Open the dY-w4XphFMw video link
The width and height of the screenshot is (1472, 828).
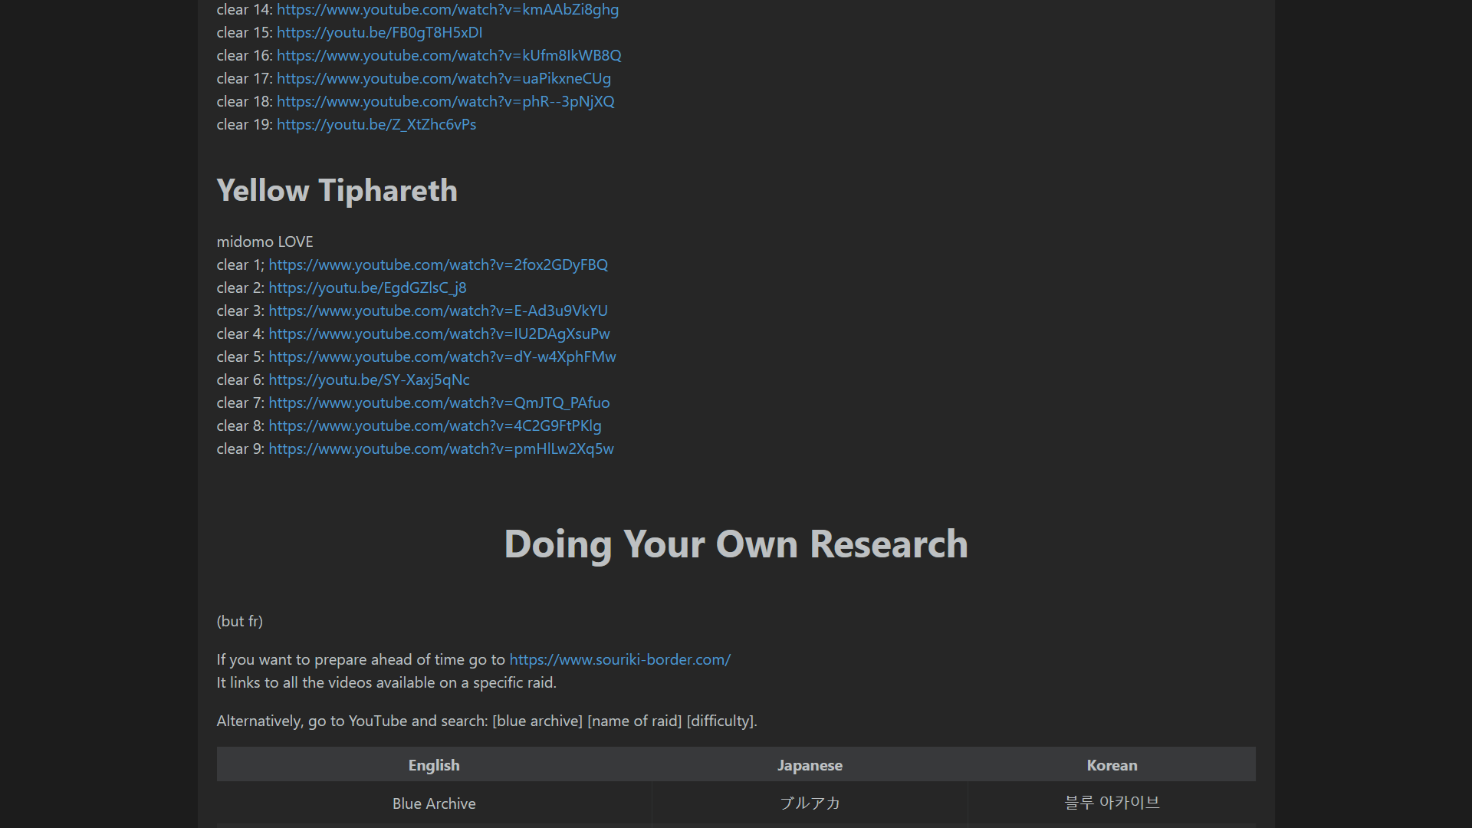(442, 357)
